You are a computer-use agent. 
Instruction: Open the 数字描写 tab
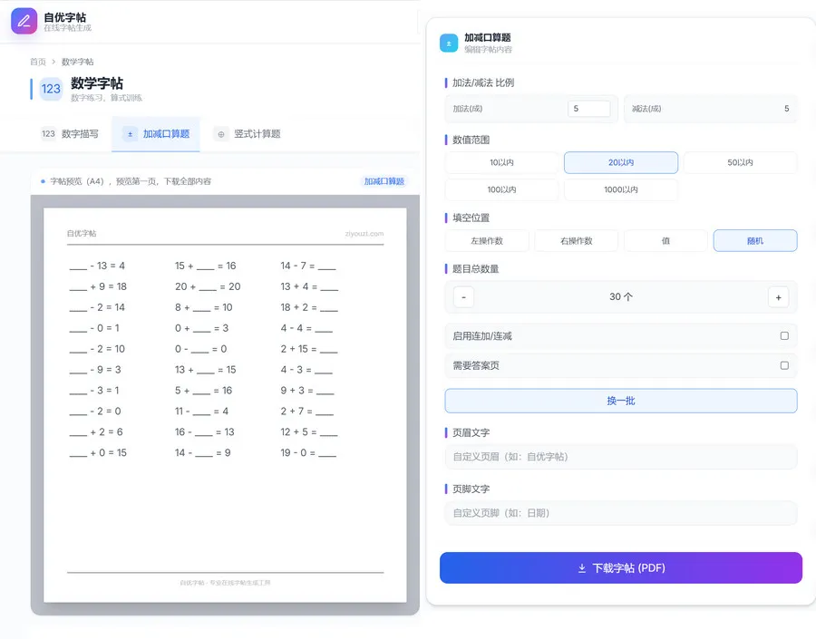[80, 134]
